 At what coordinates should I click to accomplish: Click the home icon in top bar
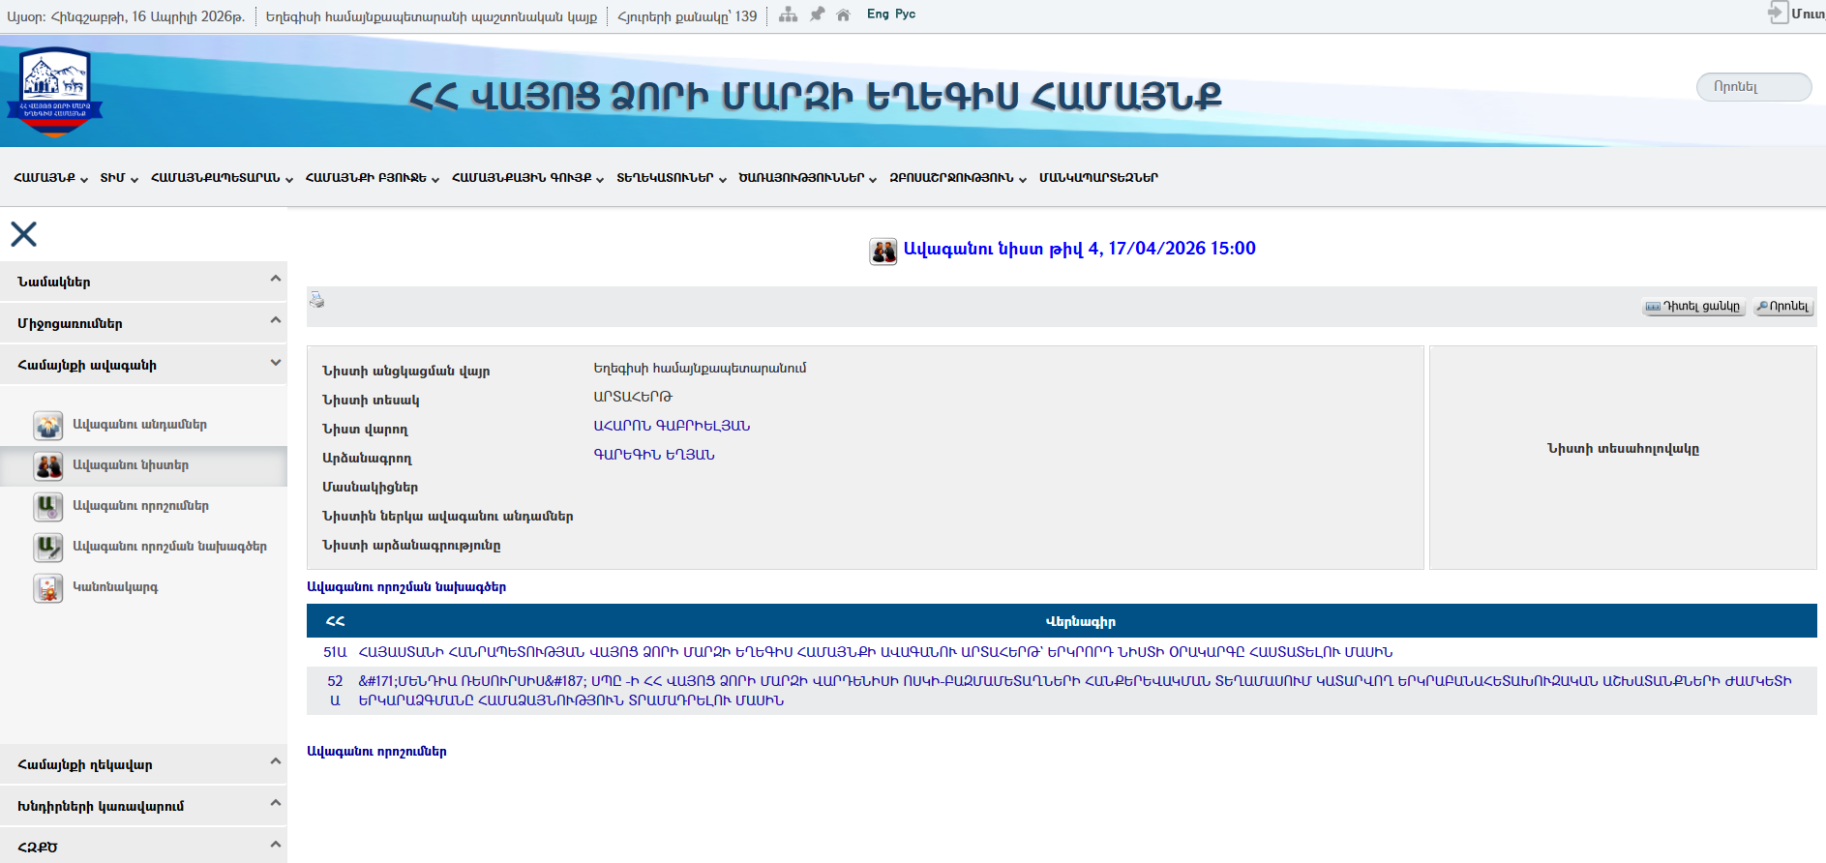[x=843, y=15]
